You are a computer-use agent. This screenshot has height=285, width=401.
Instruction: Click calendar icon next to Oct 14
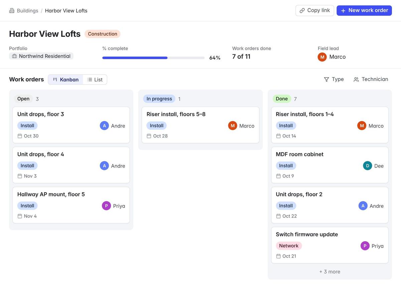coord(278,136)
